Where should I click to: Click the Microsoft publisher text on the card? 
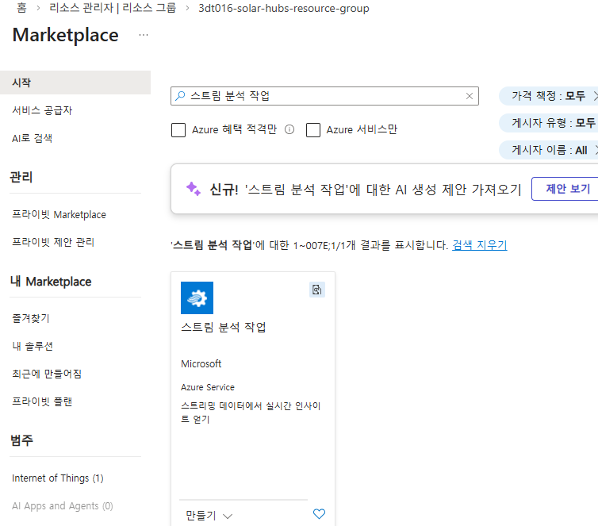(x=201, y=364)
